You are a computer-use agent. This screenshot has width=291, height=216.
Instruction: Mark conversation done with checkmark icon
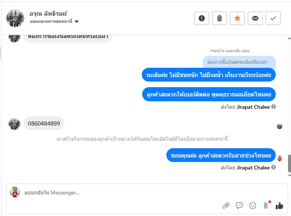pyautogui.click(x=273, y=18)
